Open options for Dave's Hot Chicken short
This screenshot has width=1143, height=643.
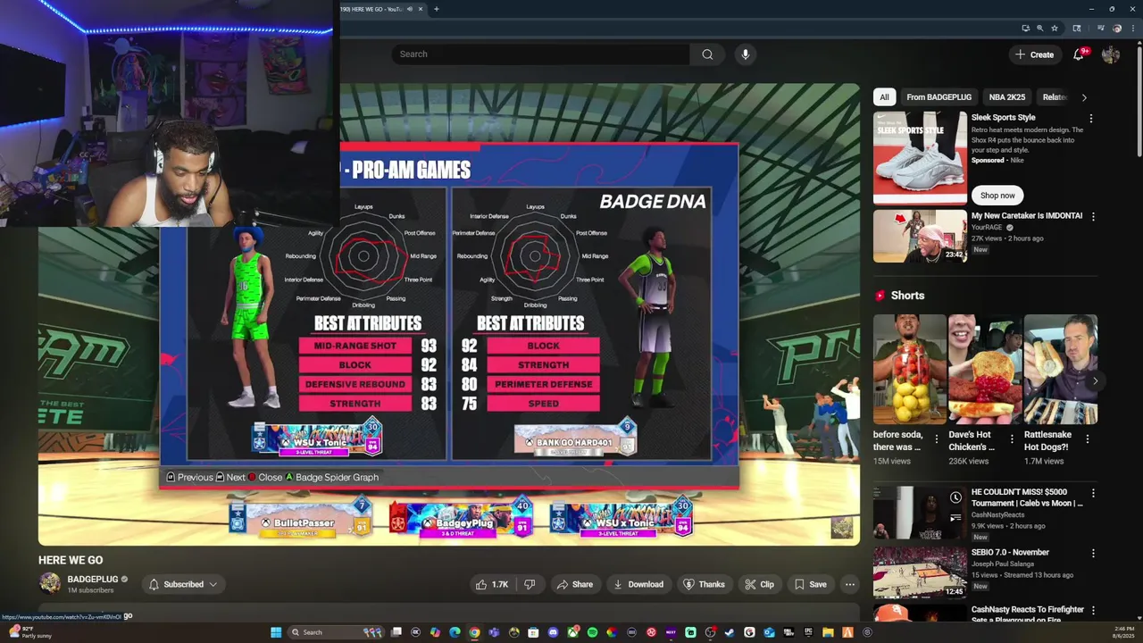click(x=1012, y=439)
